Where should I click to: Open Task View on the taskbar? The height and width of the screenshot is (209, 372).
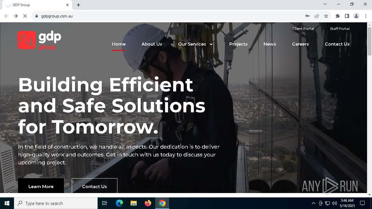click(x=105, y=203)
